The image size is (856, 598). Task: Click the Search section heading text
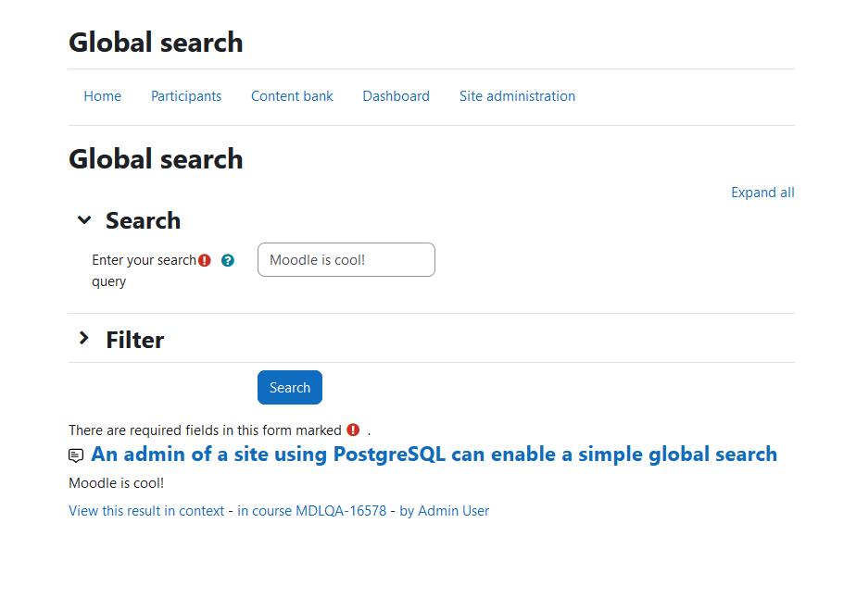click(x=143, y=221)
